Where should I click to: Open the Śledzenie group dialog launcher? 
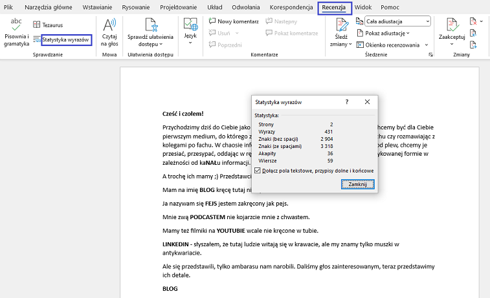click(x=431, y=56)
